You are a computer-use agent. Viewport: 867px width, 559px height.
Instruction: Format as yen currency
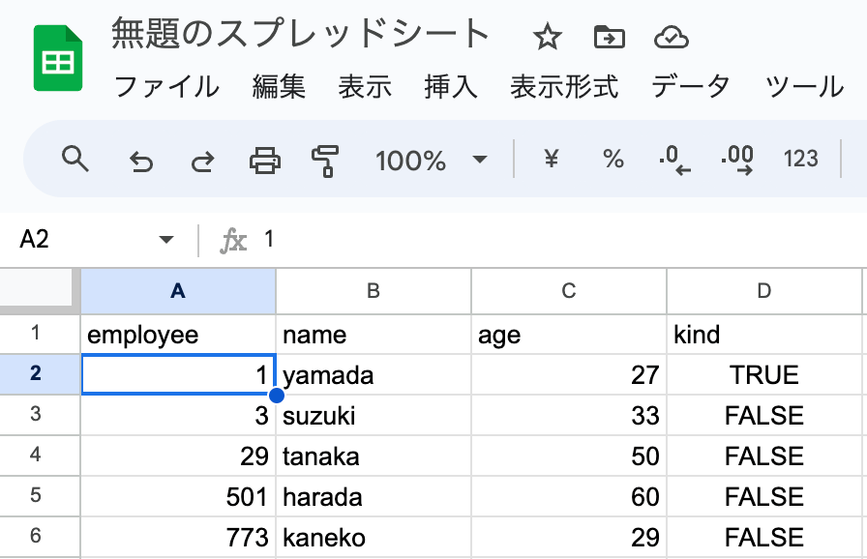[552, 159]
